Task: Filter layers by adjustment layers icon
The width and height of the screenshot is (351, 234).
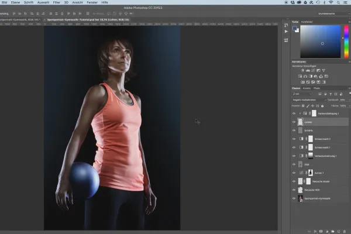Action: point(325,94)
